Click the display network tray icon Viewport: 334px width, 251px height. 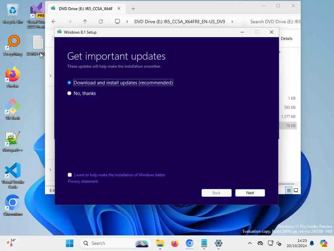(270, 243)
